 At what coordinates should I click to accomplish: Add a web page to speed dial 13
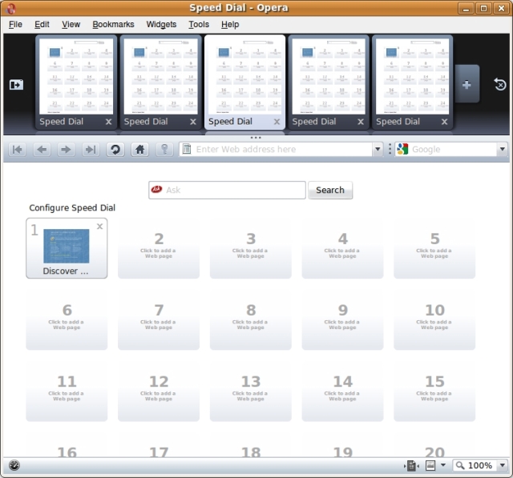point(251,392)
